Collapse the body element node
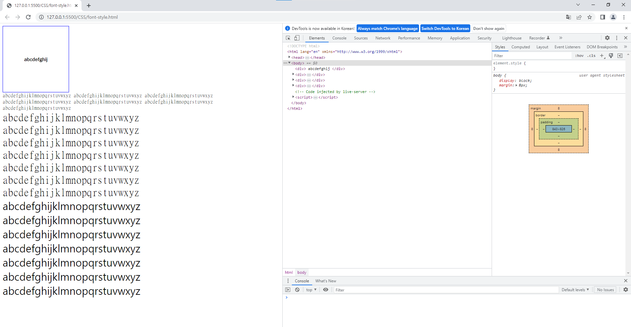Screen dimensions: 631x327 pyautogui.click(x=289, y=63)
